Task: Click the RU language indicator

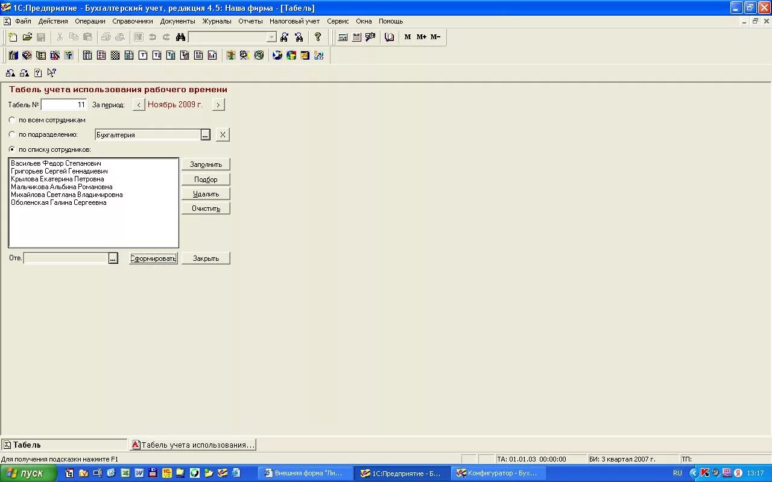Action: (x=677, y=473)
